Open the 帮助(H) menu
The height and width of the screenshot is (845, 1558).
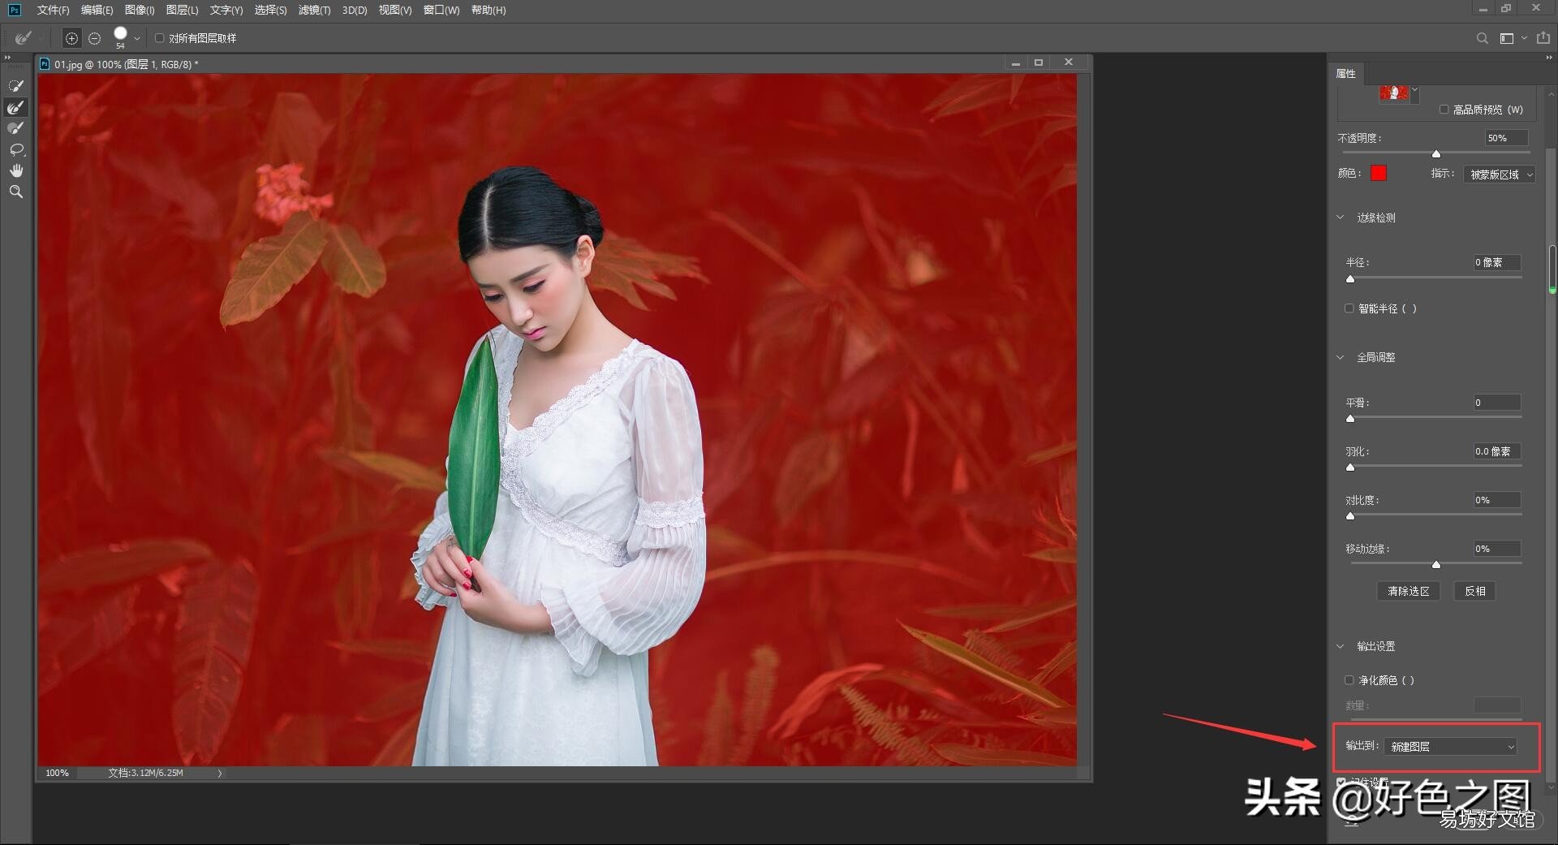488,10
